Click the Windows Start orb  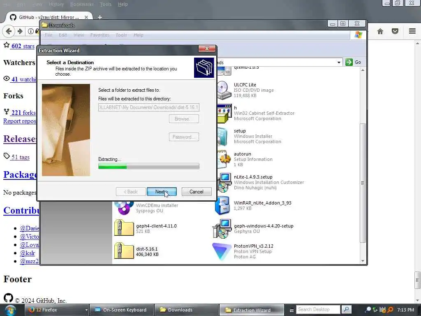pos(10,310)
